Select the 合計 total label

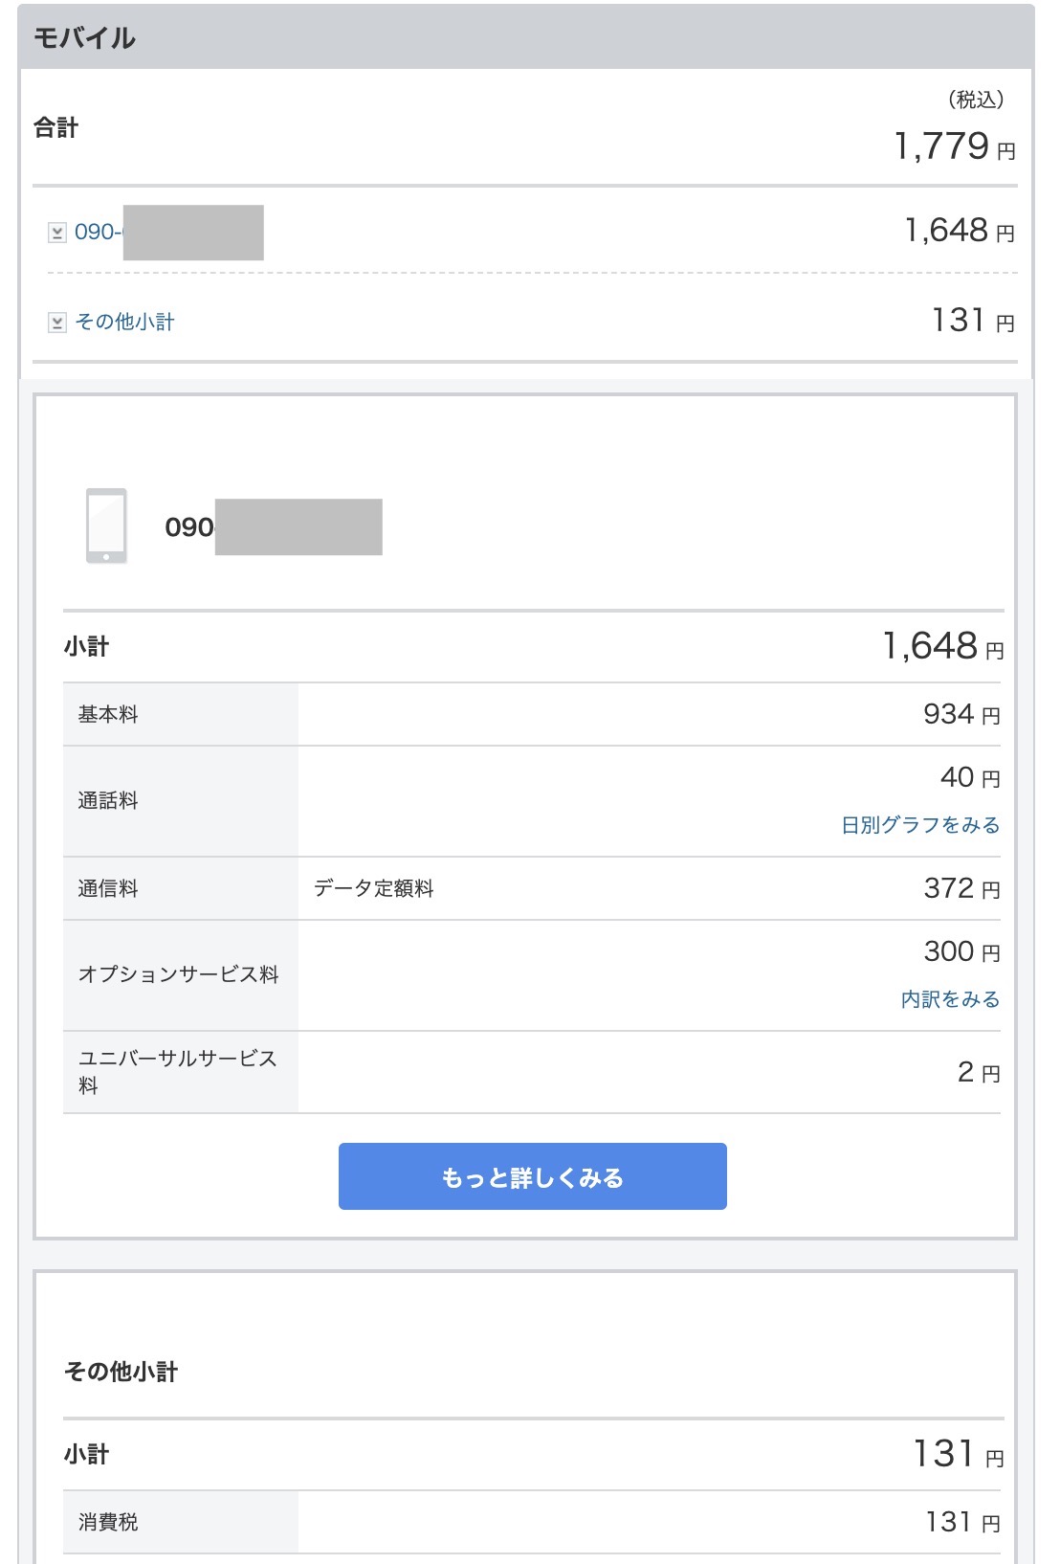click(x=56, y=127)
